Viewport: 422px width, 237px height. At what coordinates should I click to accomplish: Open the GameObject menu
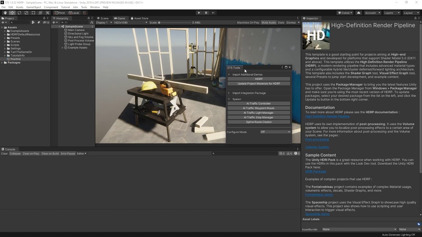coord(34,7)
